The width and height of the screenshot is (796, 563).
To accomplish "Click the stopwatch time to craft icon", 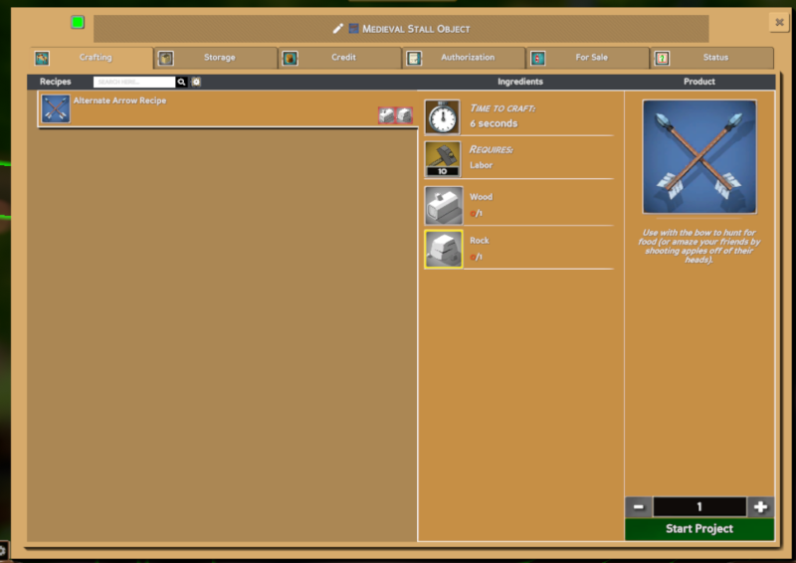I will tap(443, 117).
